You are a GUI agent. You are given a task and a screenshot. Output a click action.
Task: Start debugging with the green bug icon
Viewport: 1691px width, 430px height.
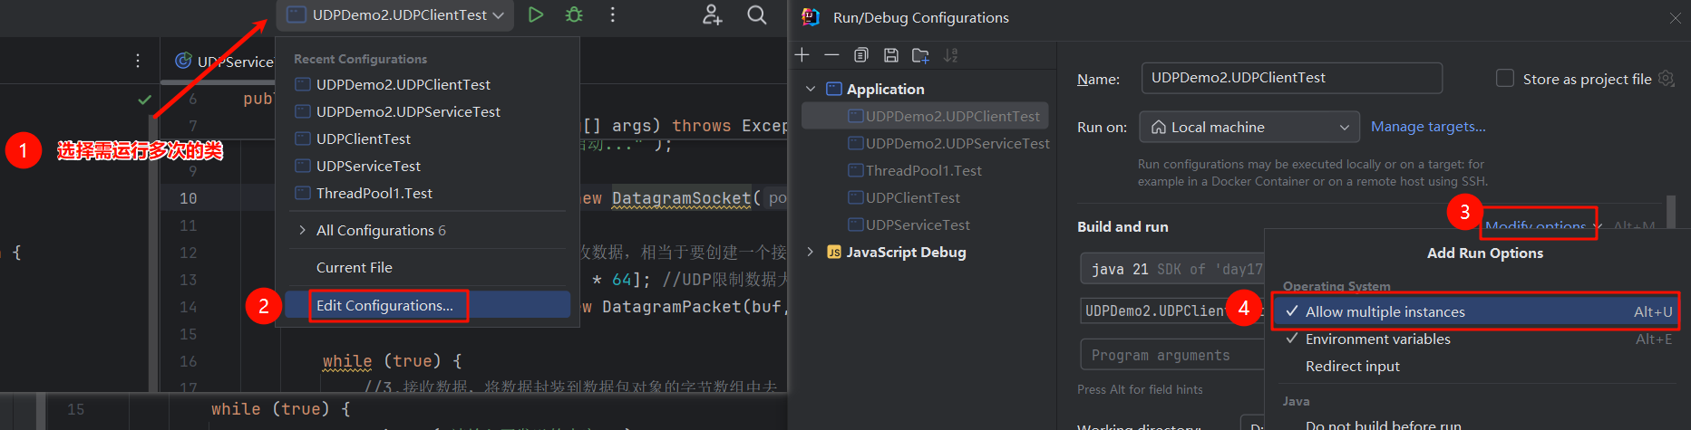pos(574,14)
